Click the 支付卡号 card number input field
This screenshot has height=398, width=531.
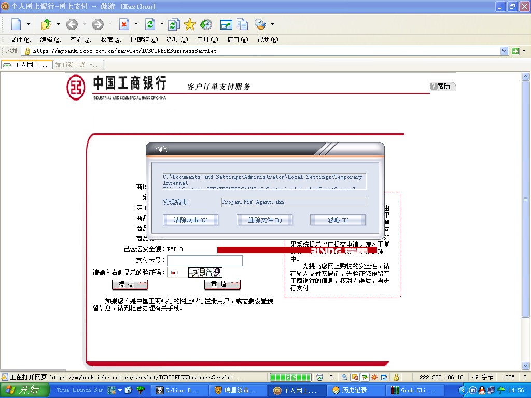point(205,261)
